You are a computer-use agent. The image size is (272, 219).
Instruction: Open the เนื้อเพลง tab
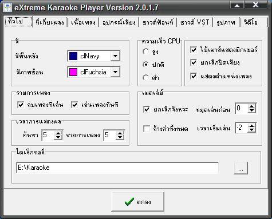pyautogui.click(x=83, y=22)
